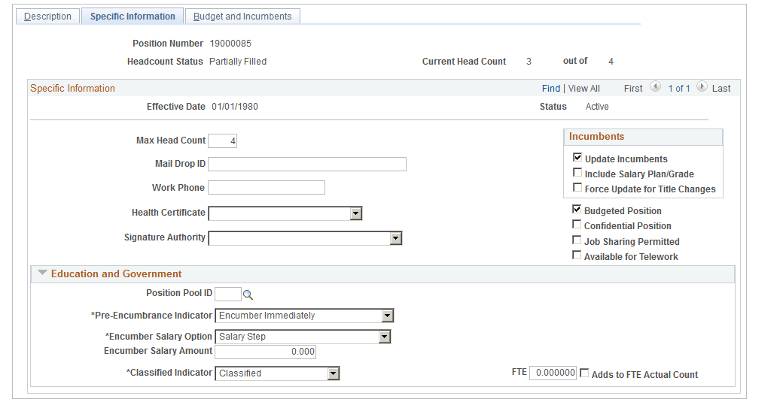Check Force Update for Title Changes
This screenshot has height=414, width=783.
(x=577, y=188)
